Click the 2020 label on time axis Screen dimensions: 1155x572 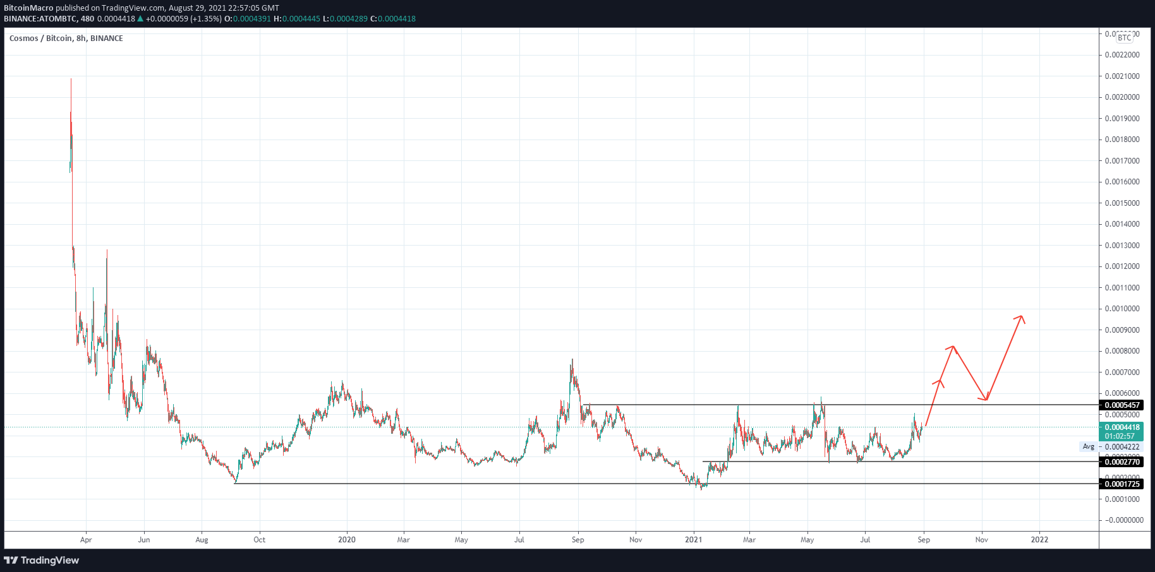(x=347, y=540)
